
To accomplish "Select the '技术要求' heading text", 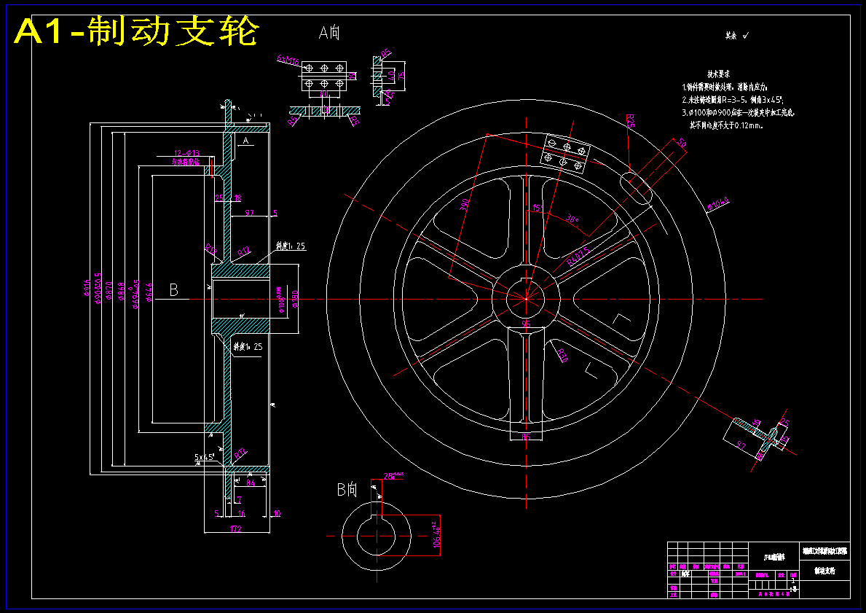I will point(719,74).
